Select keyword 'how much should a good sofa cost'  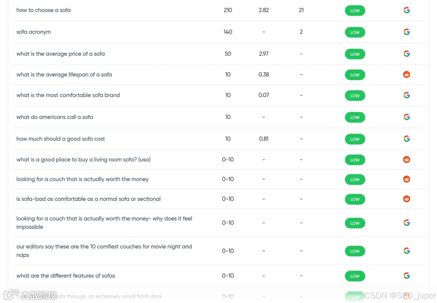pos(60,139)
